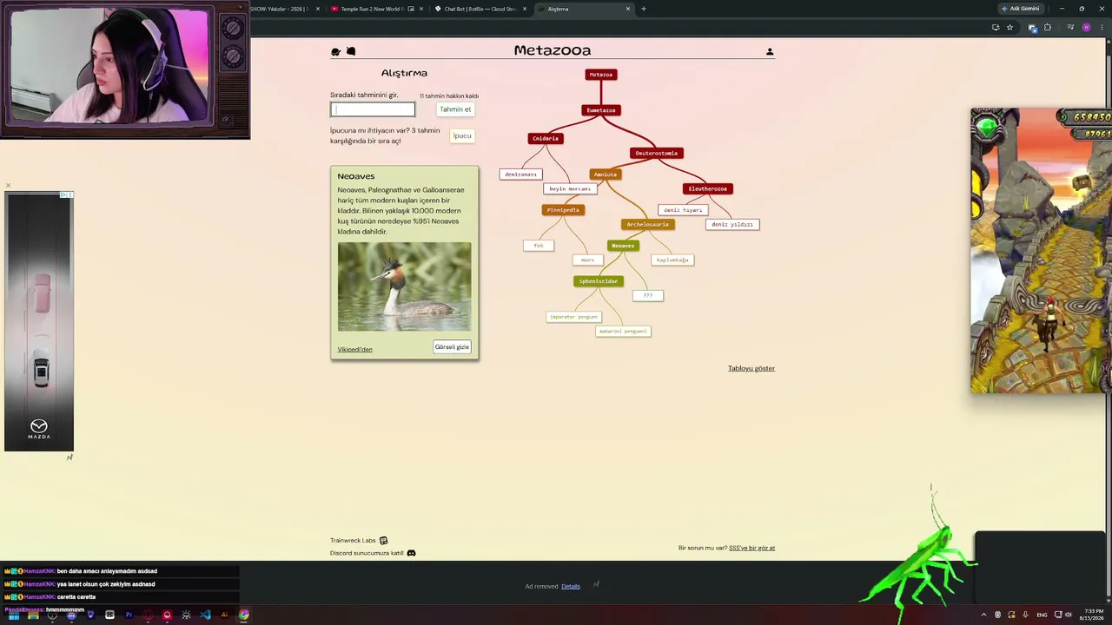The image size is (1112, 625).
Task: Select the Archelosauria node
Action: [648, 224]
